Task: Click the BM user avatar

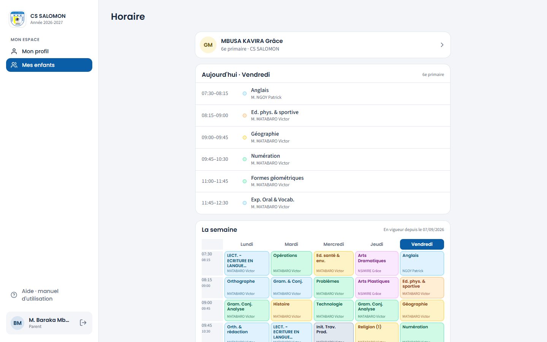Action: point(17,323)
